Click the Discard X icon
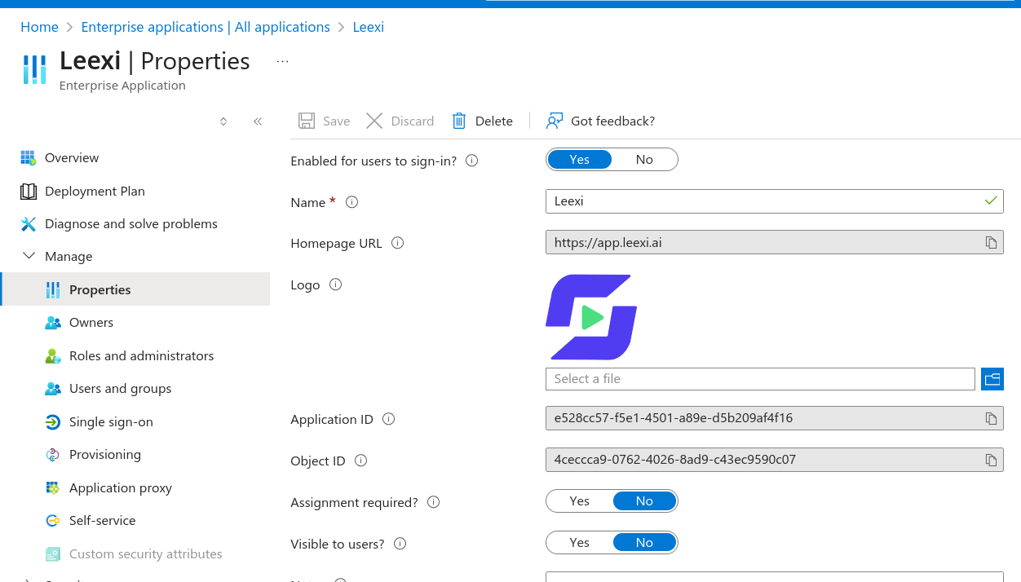The image size is (1021, 582). (374, 121)
